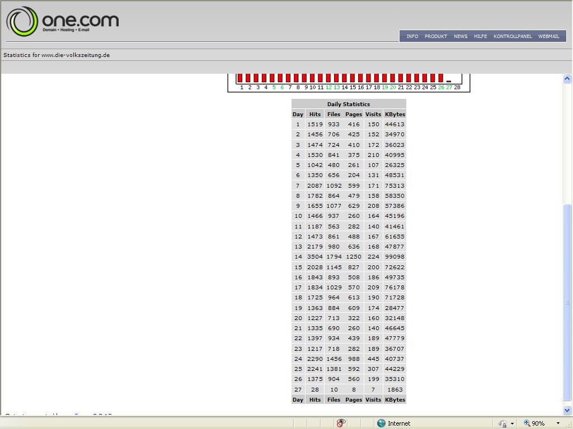
Task: Open the INFO menu item
Action: 412,36
